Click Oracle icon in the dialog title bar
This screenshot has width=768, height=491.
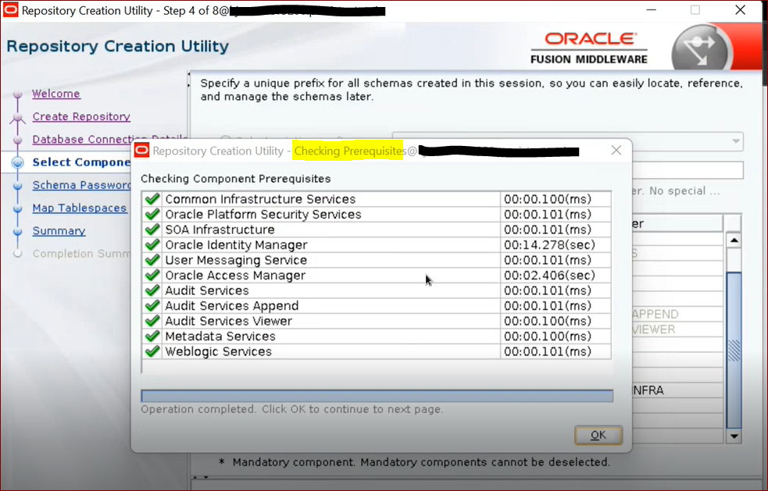[141, 151]
